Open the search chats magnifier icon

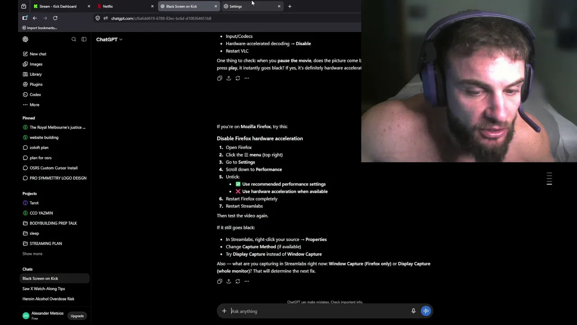tap(74, 39)
